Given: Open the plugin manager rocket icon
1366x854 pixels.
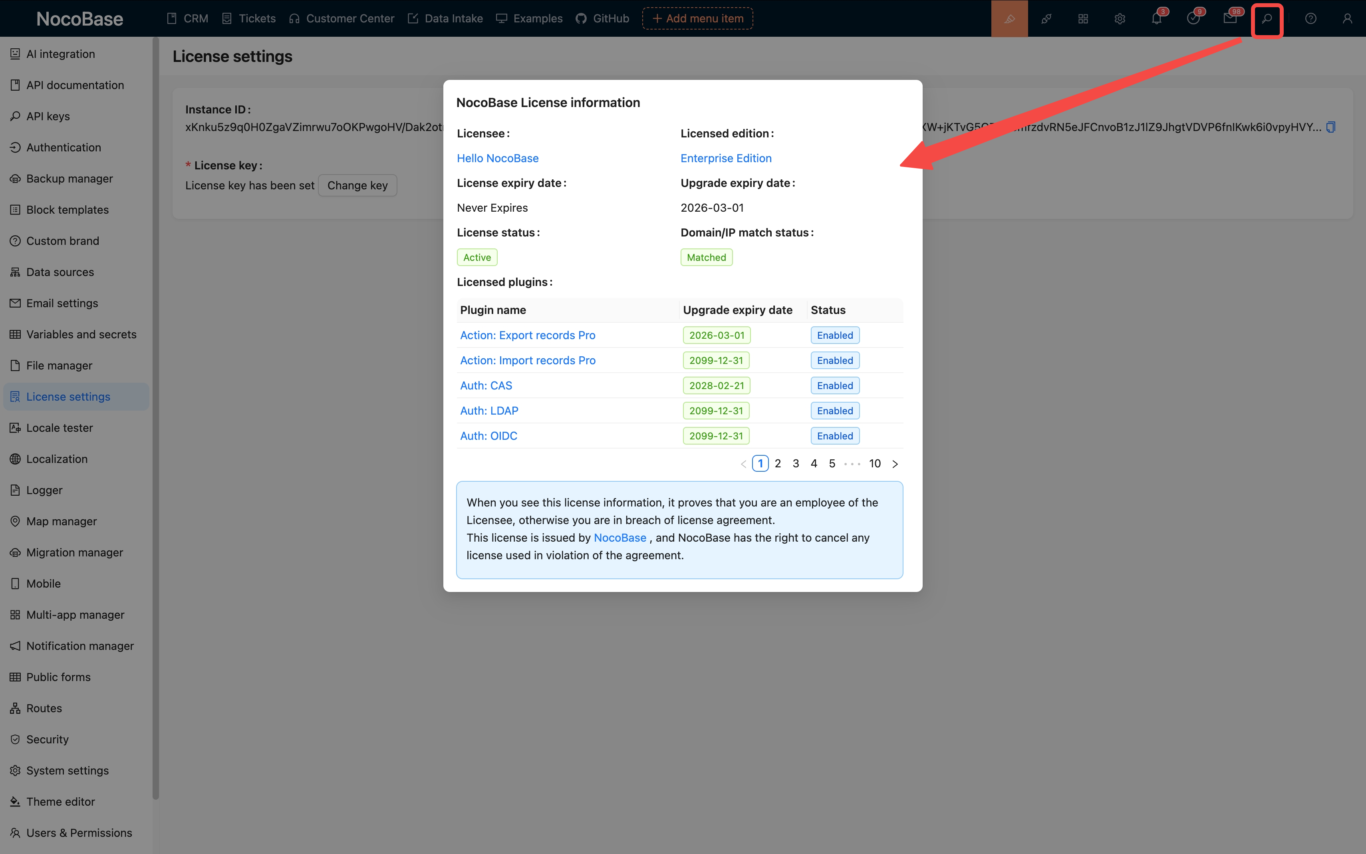Looking at the screenshot, I should tap(1046, 19).
